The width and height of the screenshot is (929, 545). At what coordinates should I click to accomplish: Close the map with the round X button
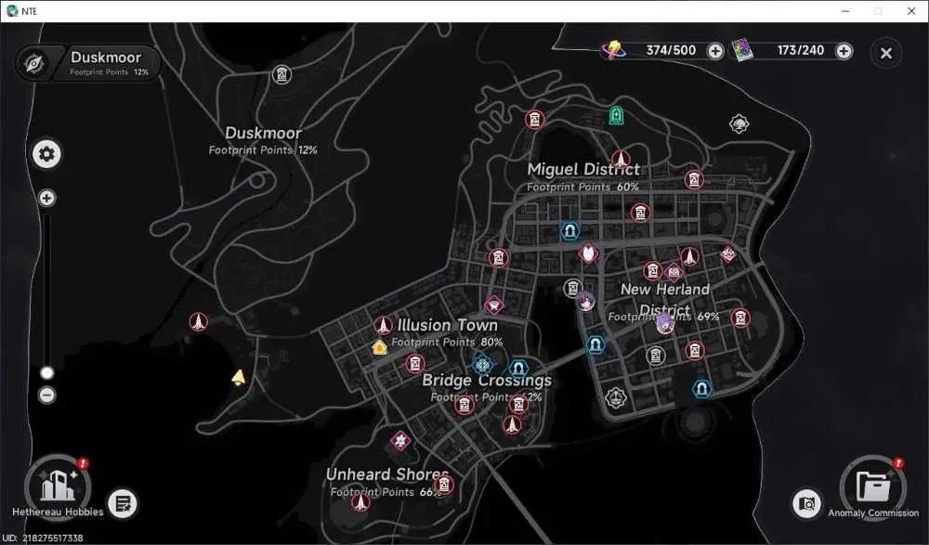(x=885, y=53)
